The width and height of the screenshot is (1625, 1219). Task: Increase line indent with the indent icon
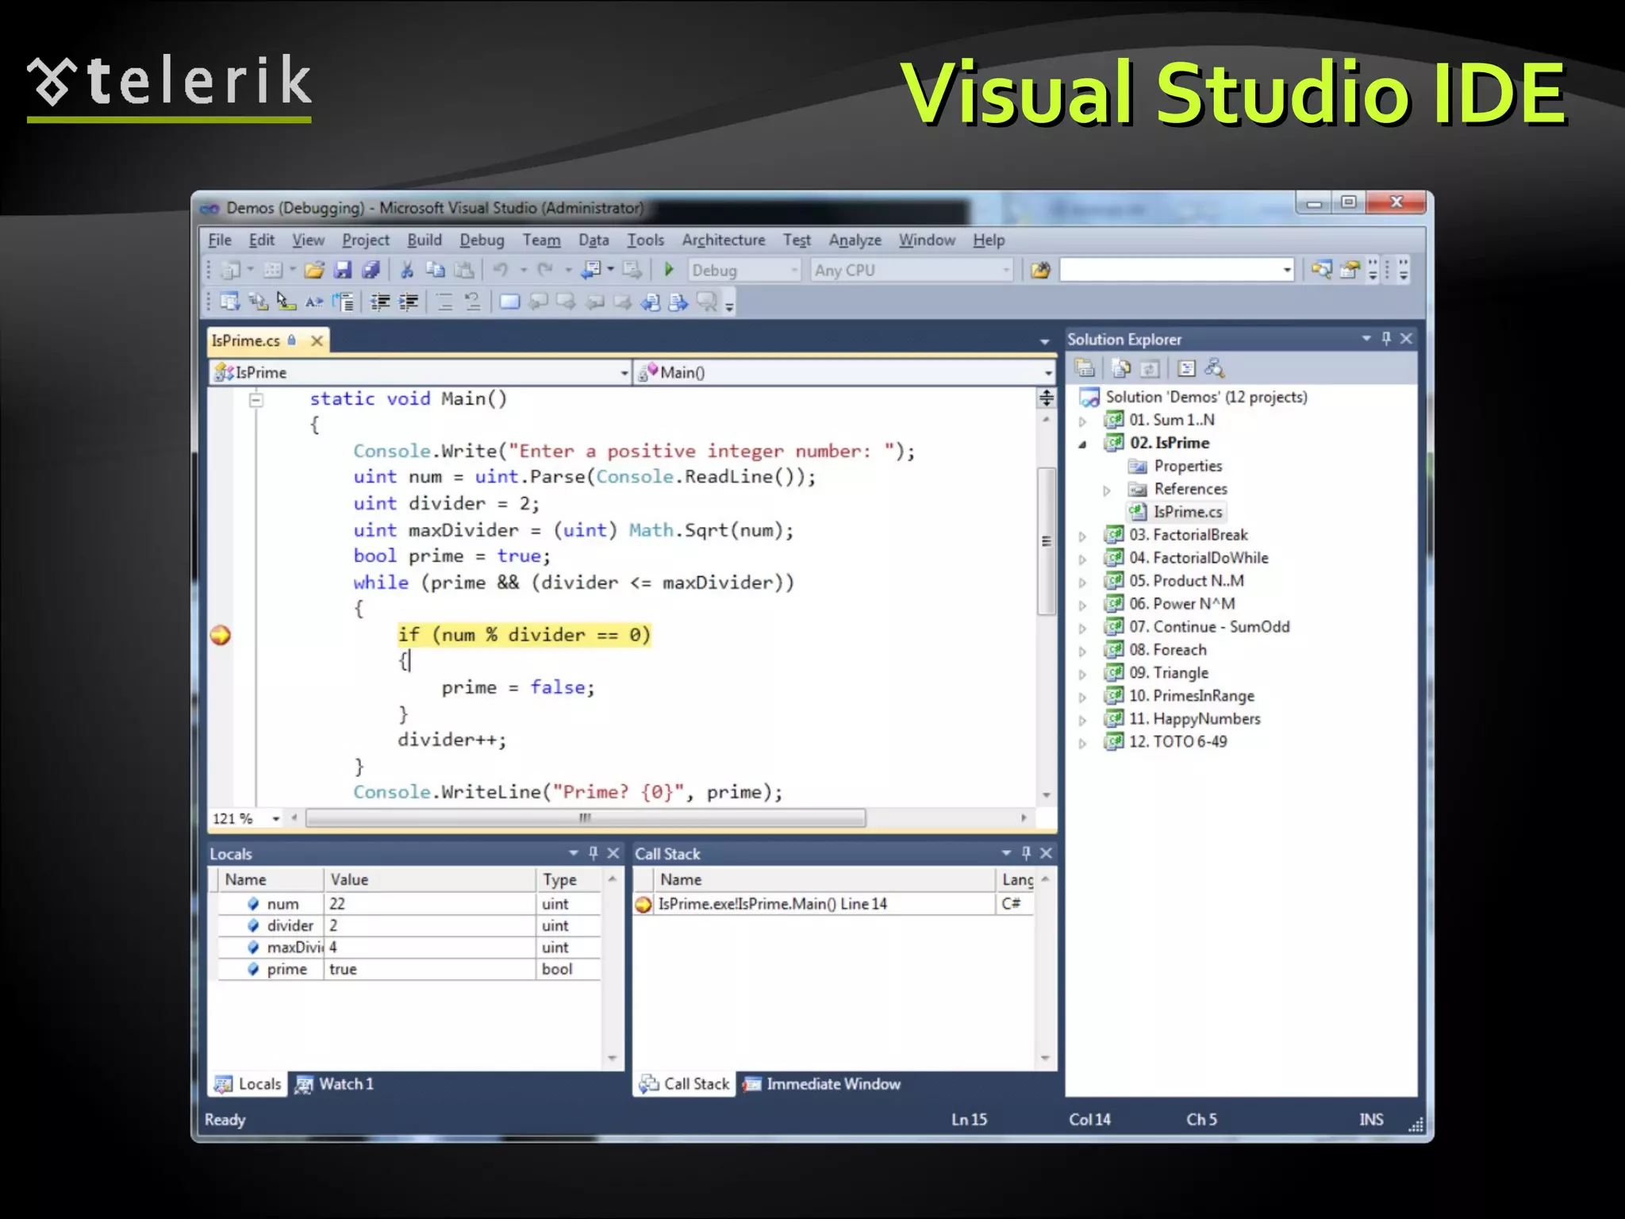(x=409, y=302)
